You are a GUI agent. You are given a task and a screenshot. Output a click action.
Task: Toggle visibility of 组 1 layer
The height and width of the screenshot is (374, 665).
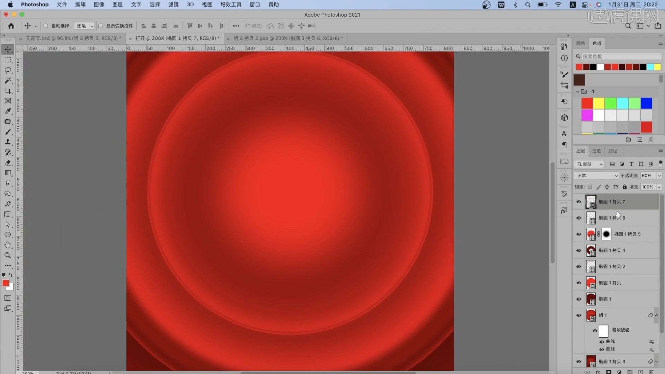(x=579, y=315)
